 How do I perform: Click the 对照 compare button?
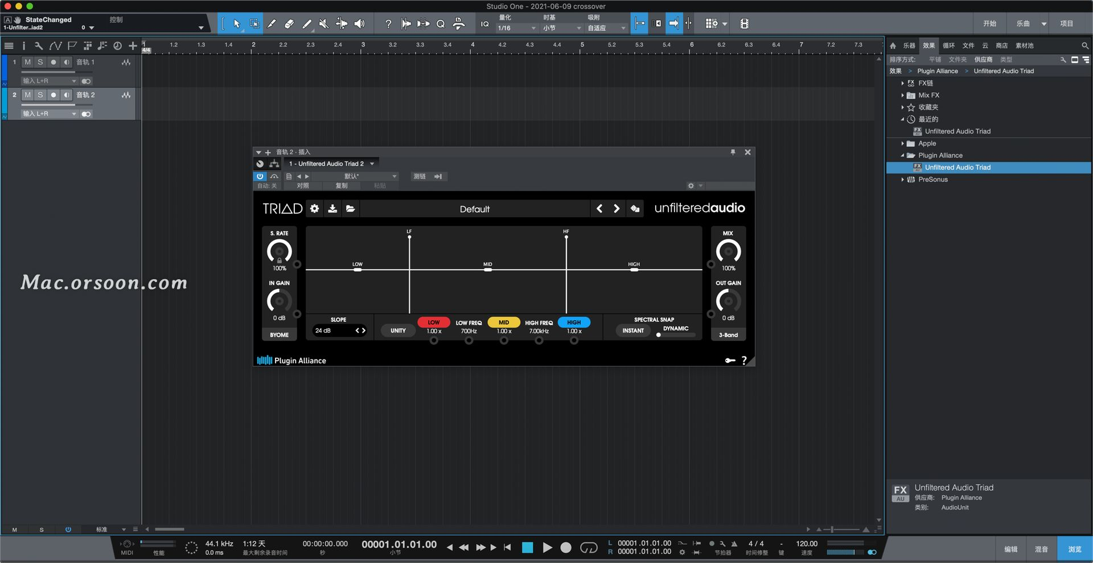tap(303, 186)
